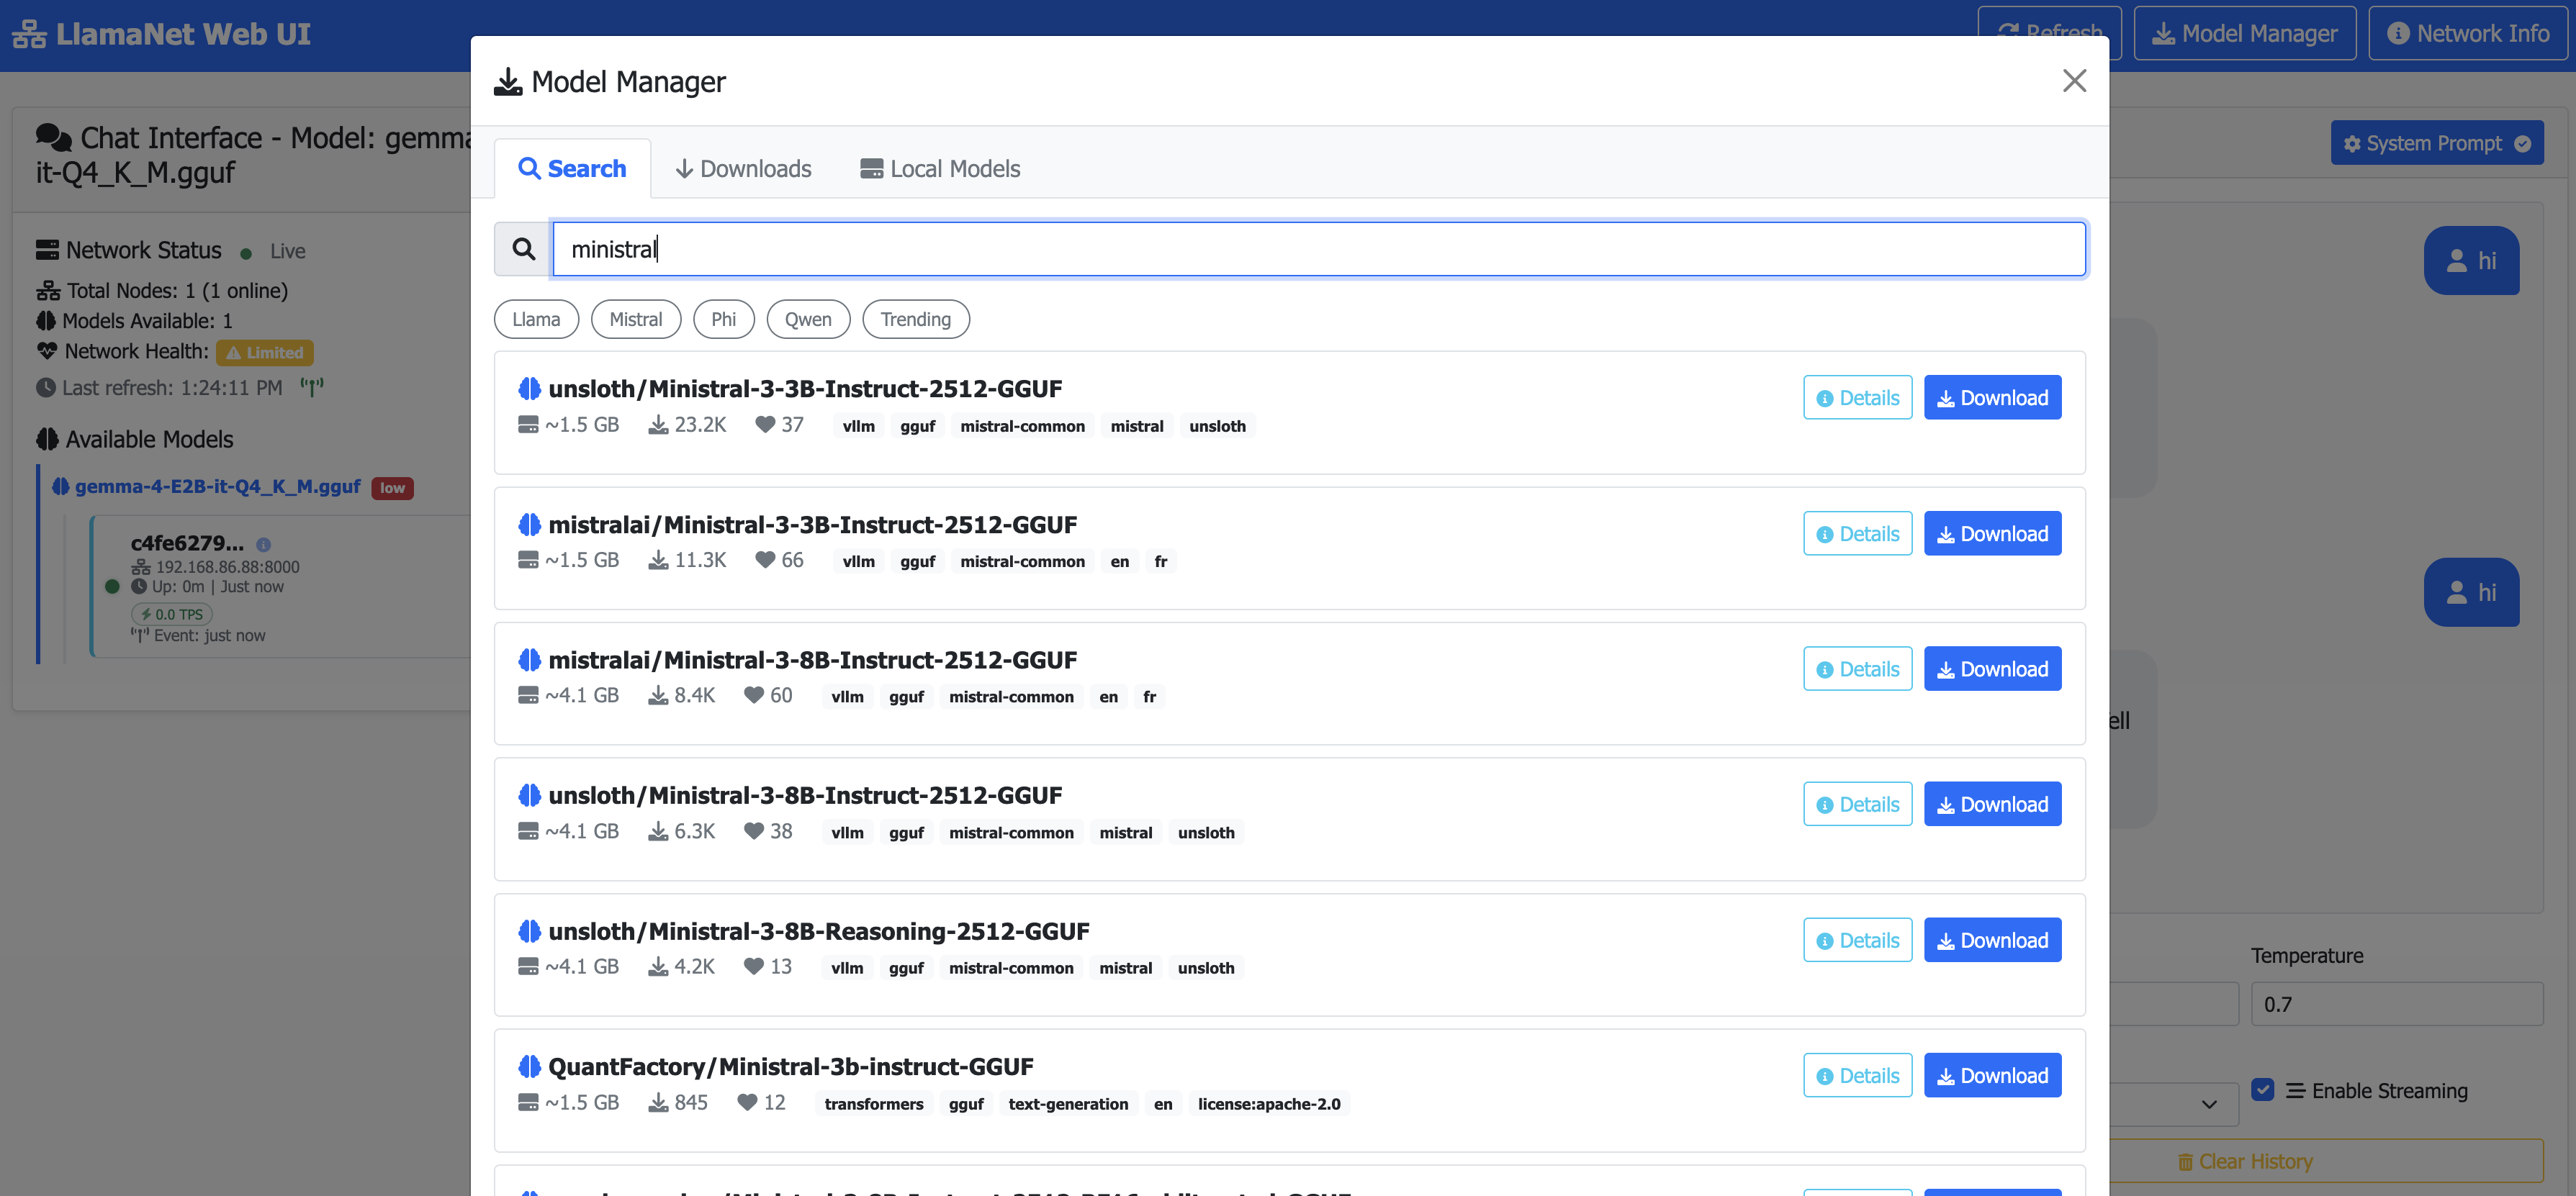Apply the Llama quick filter chip
This screenshot has height=1196, width=2576.
[x=536, y=320]
